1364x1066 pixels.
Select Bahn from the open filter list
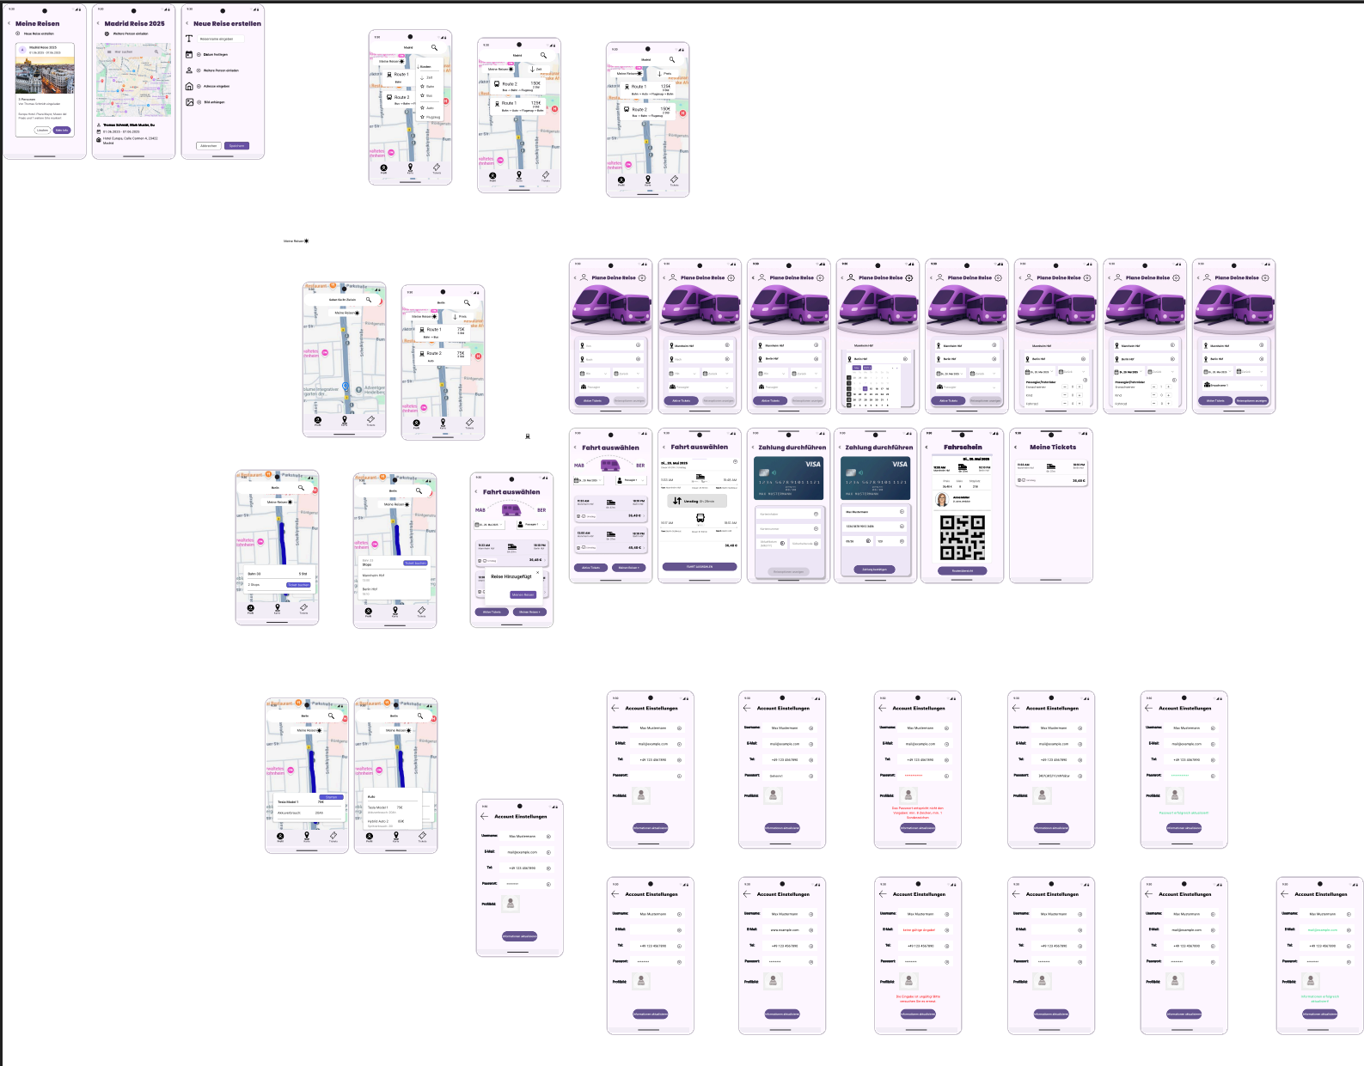coord(430,87)
